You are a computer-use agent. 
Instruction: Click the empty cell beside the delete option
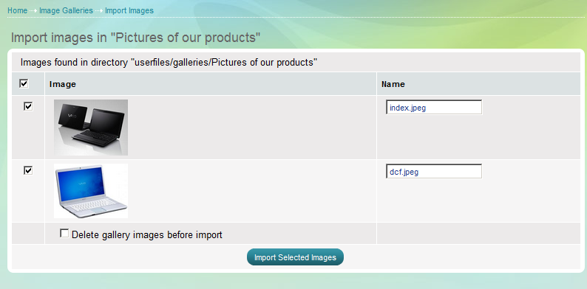click(x=478, y=234)
